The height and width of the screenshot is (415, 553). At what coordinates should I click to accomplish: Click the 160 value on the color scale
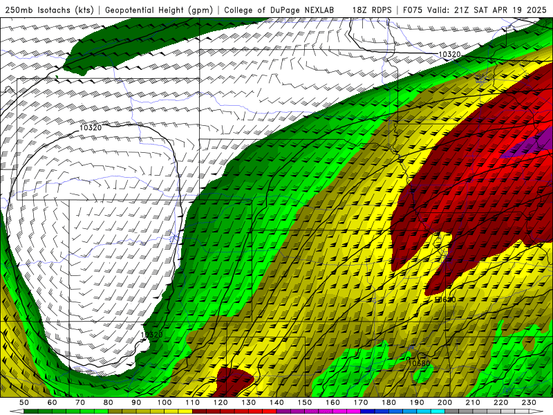(332, 403)
